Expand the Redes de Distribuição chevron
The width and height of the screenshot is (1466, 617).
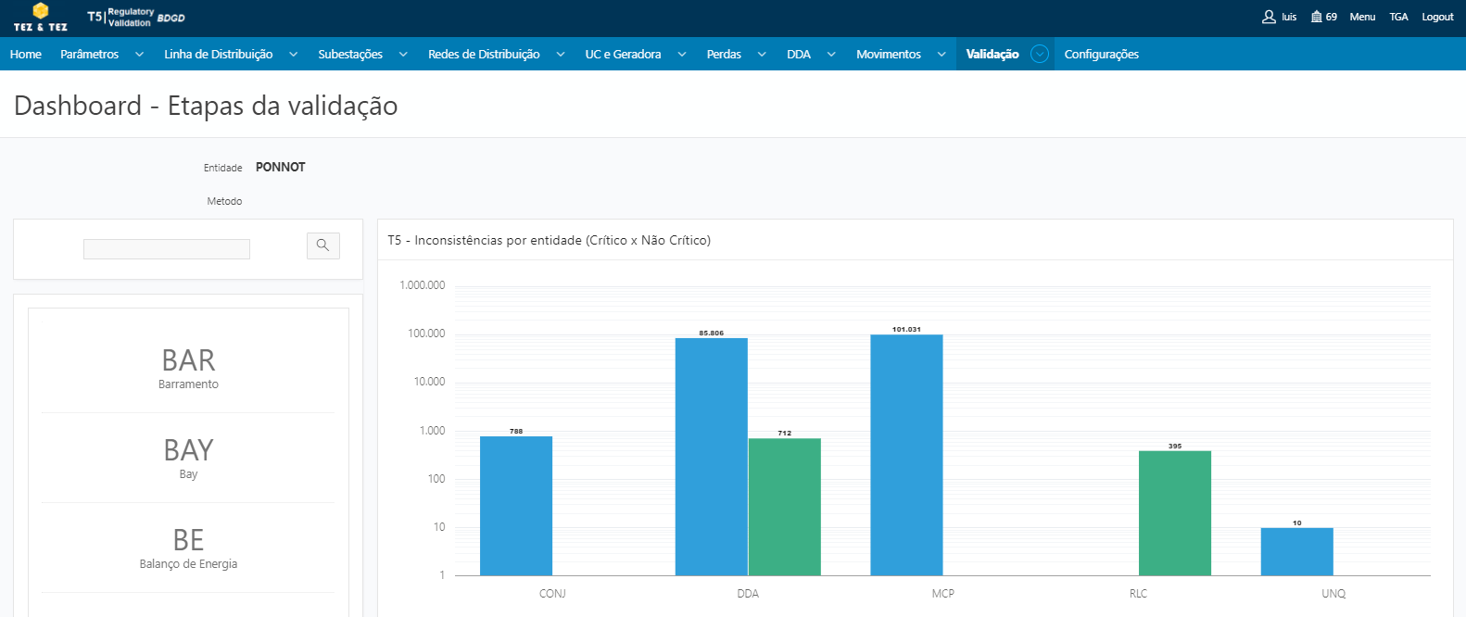tap(561, 55)
